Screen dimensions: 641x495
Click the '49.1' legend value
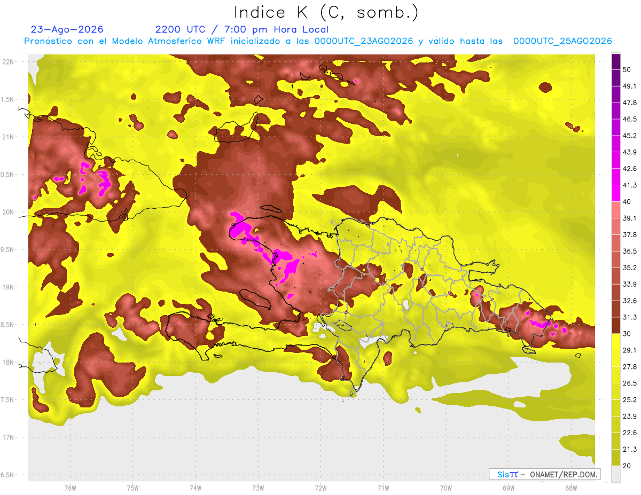(630, 86)
